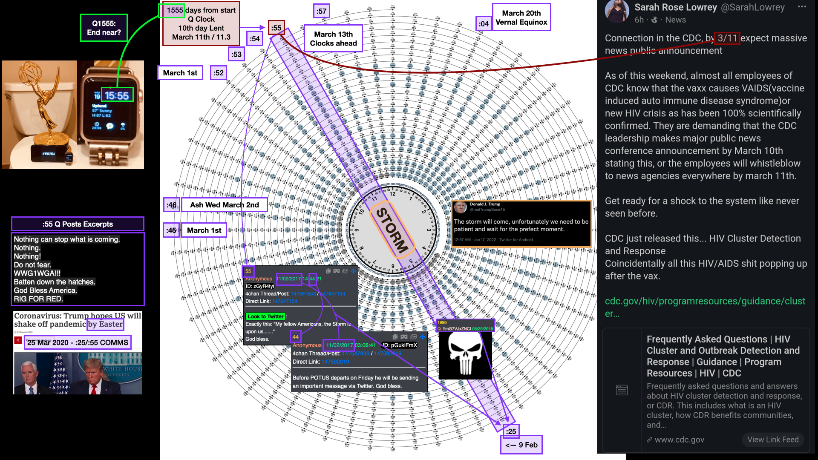Click the copy icon in post 55
The width and height of the screenshot is (818, 460).
[328, 271]
